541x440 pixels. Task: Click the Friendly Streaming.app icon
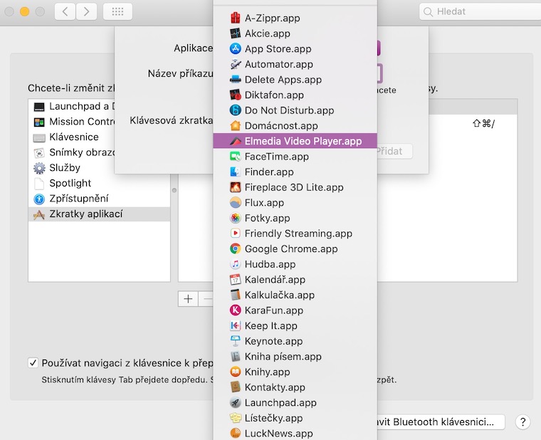236,234
